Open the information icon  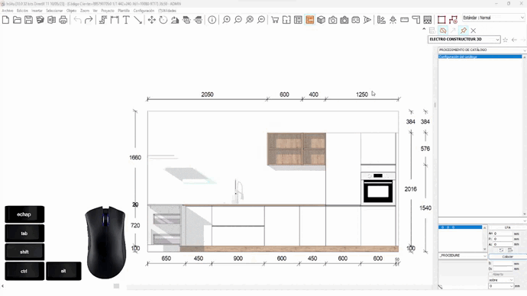click(212, 20)
